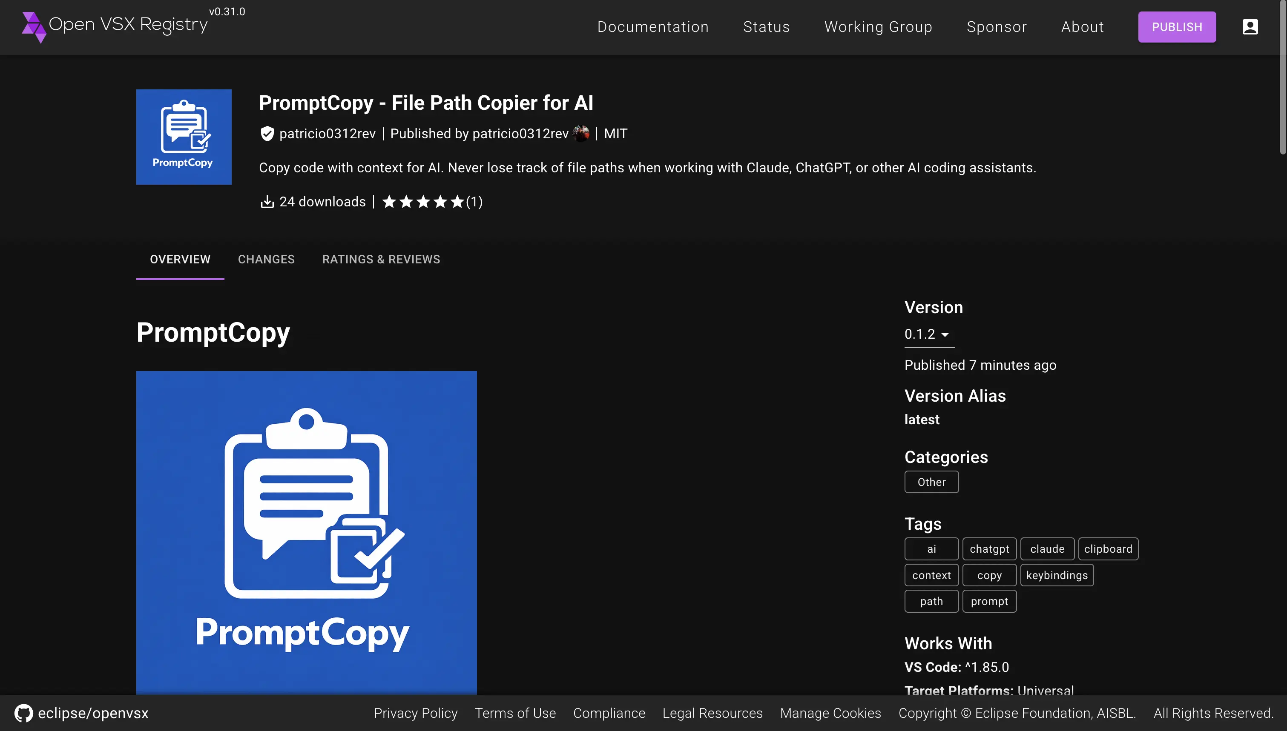Click the large PromptCopy README image

(307, 533)
